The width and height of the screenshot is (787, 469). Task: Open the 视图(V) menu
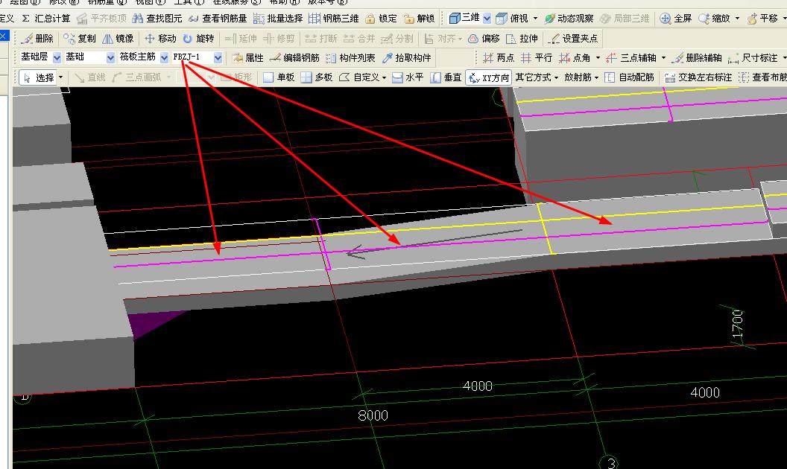coord(150,2)
